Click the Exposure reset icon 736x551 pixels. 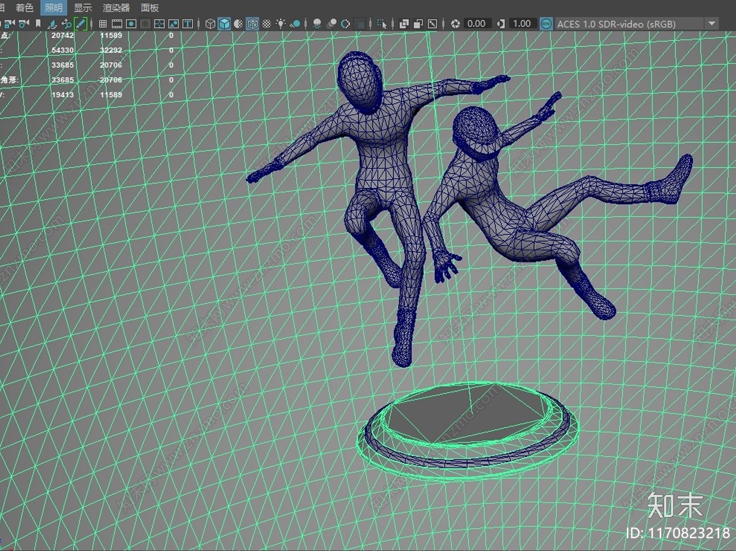click(455, 23)
